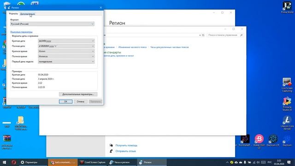Open the taskbar clock showing 2:22

click(x=279, y=162)
